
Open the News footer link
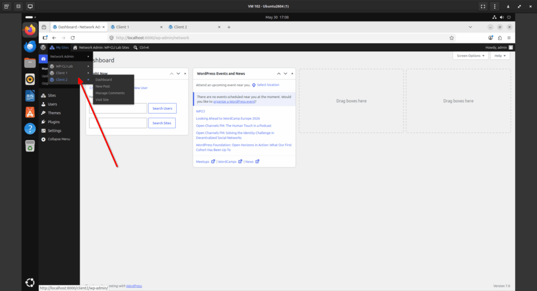252,161
